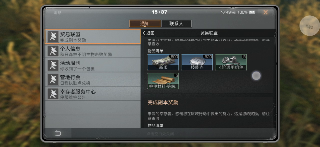Open the 活动周刊 satellite dish icon

[53, 66]
